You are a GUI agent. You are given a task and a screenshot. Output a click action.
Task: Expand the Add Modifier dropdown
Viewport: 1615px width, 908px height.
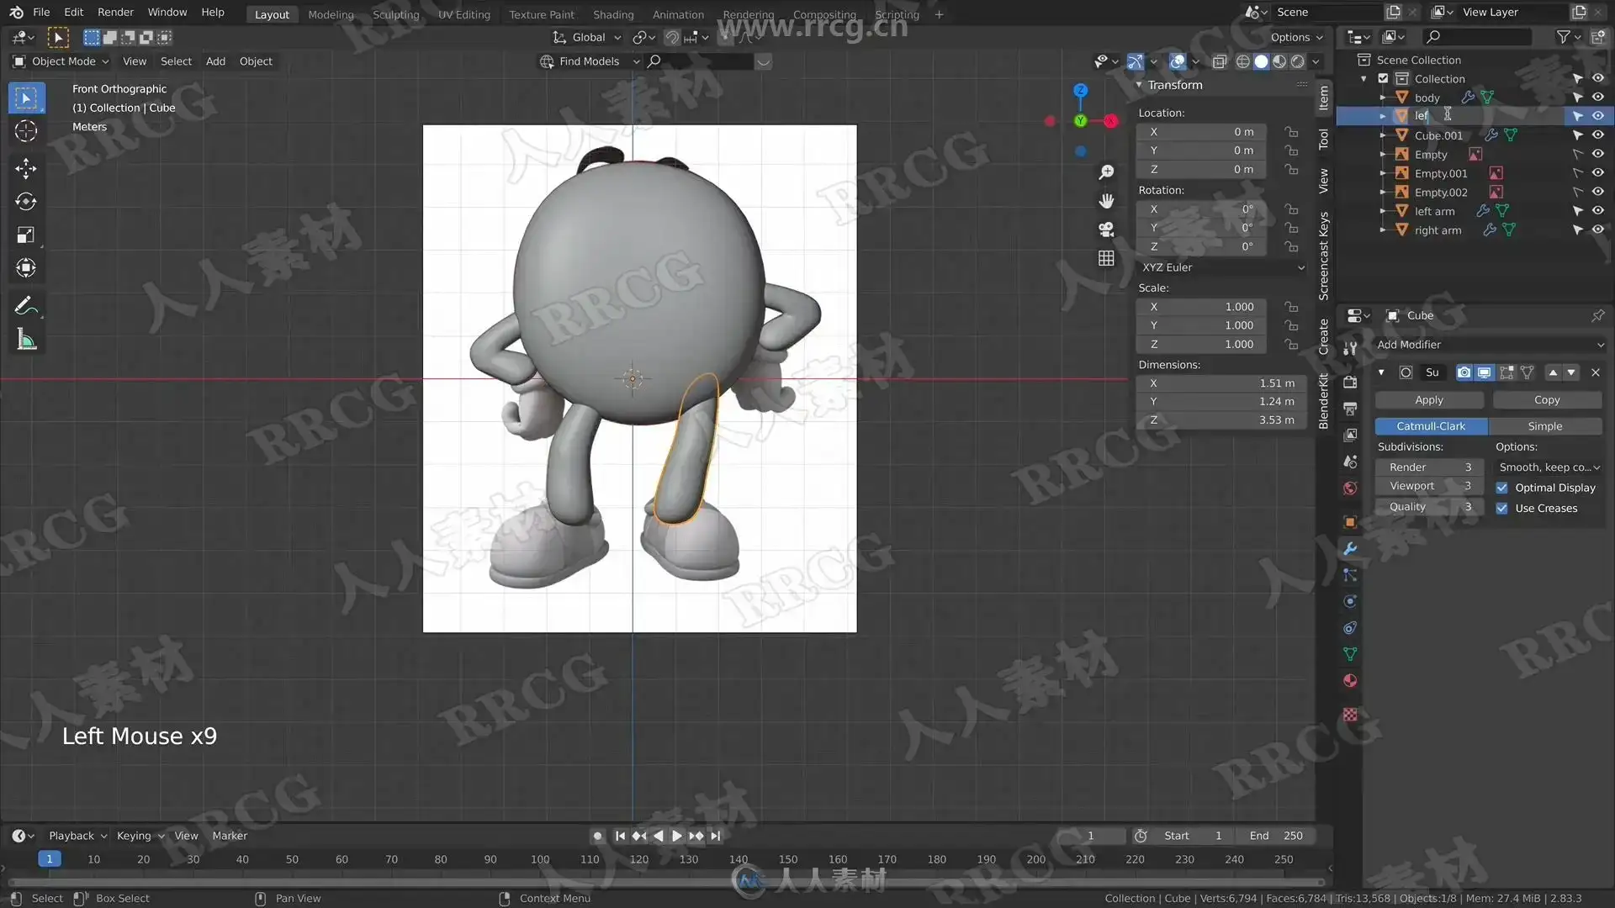(1489, 345)
